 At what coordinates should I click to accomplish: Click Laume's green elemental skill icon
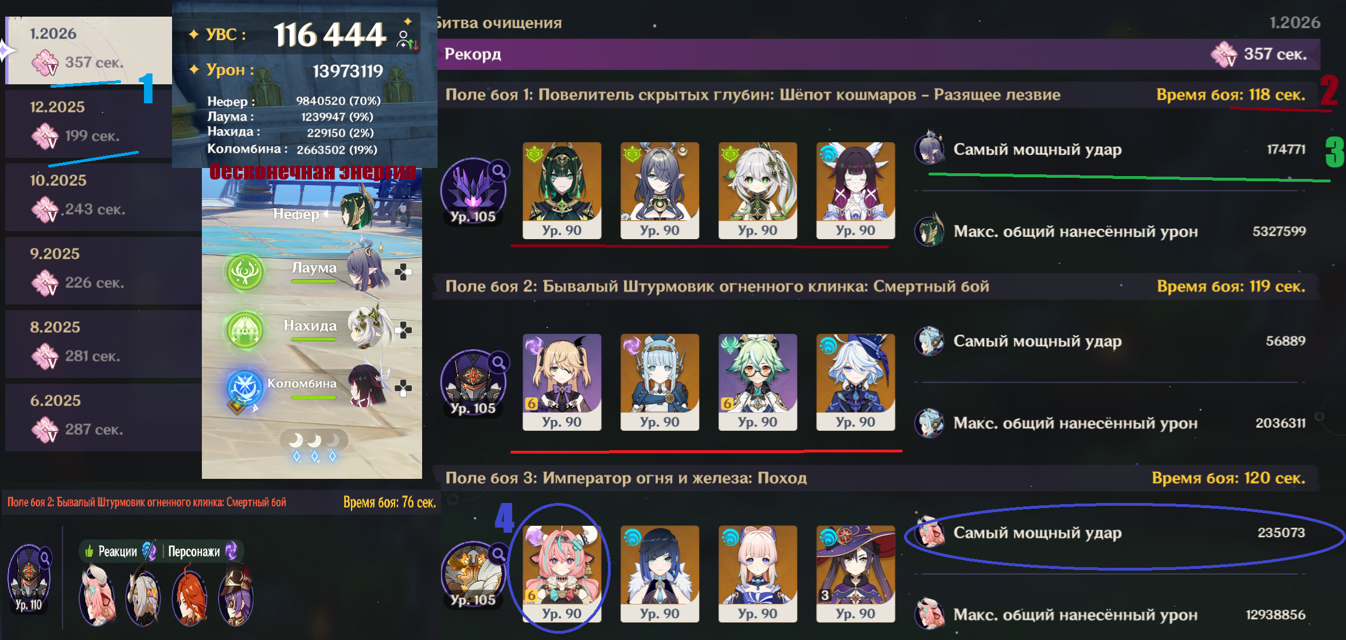click(x=245, y=272)
